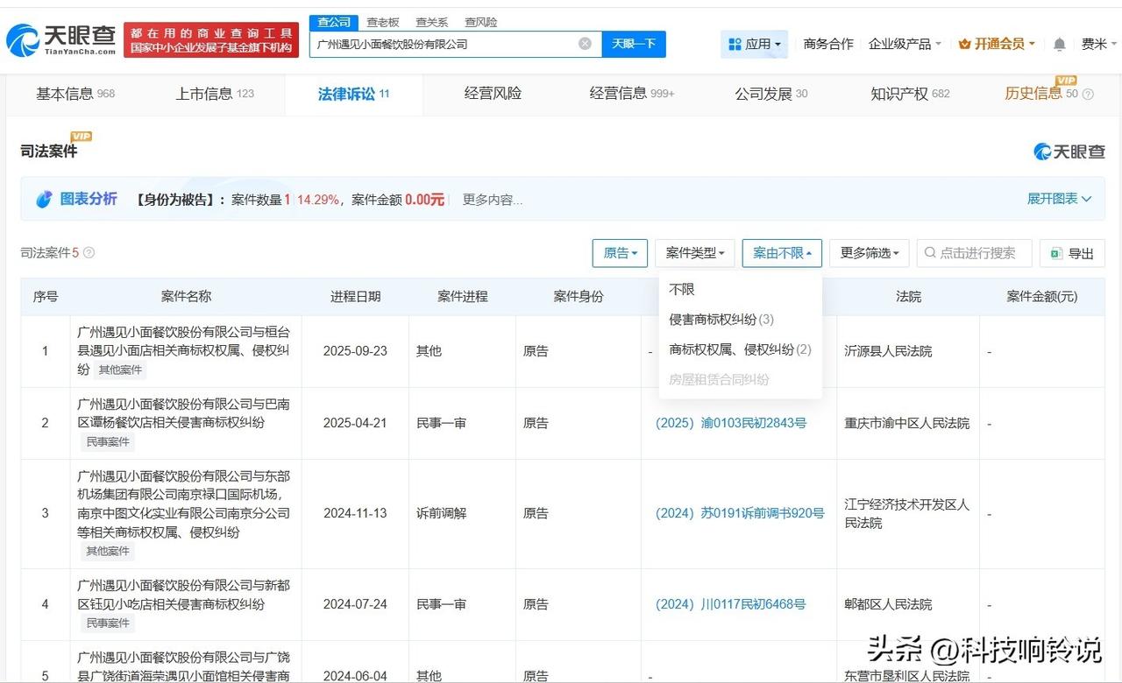Select the 查公司 search tab
The height and width of the screenshot is (683, 1122).
tap(334, 22)
